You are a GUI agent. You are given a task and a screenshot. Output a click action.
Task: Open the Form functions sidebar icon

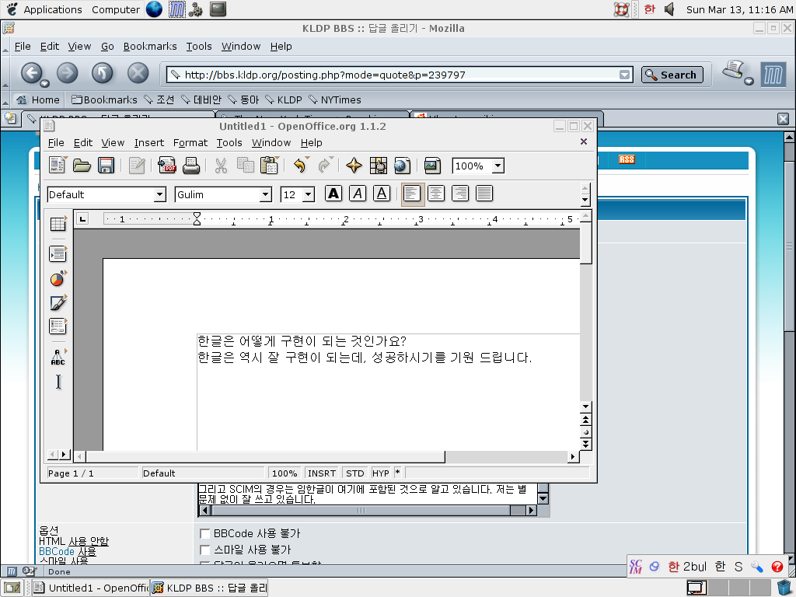point(58,326)
